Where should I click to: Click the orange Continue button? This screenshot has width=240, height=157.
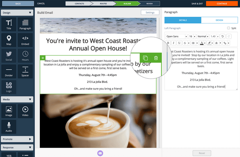click(x=222, y=4)
